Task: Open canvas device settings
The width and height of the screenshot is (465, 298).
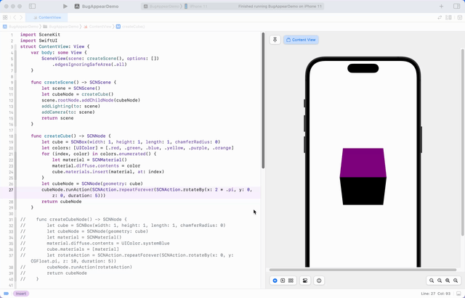Action: click(305, 281)
